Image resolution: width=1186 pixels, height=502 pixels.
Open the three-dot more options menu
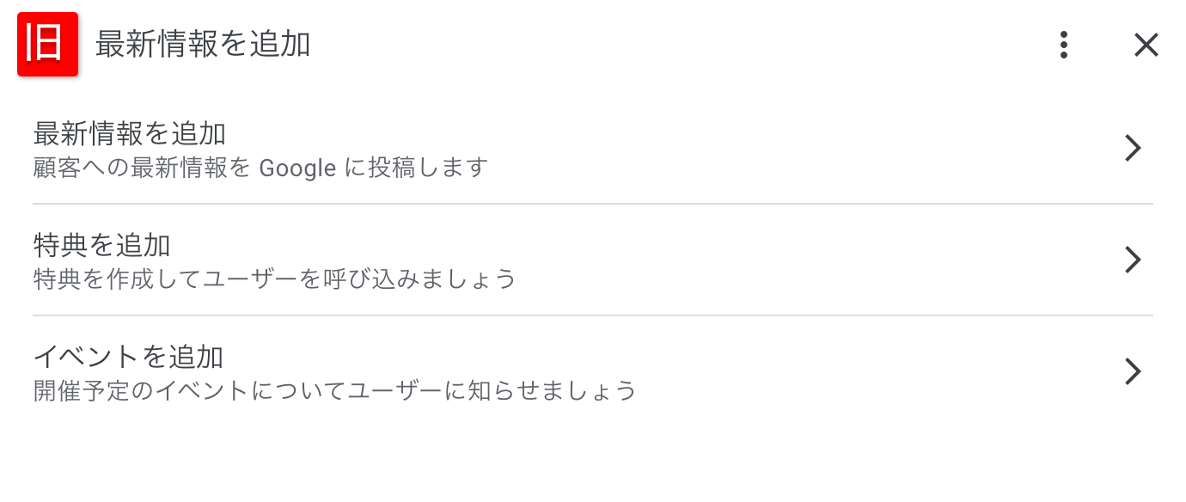[1064, 45]
